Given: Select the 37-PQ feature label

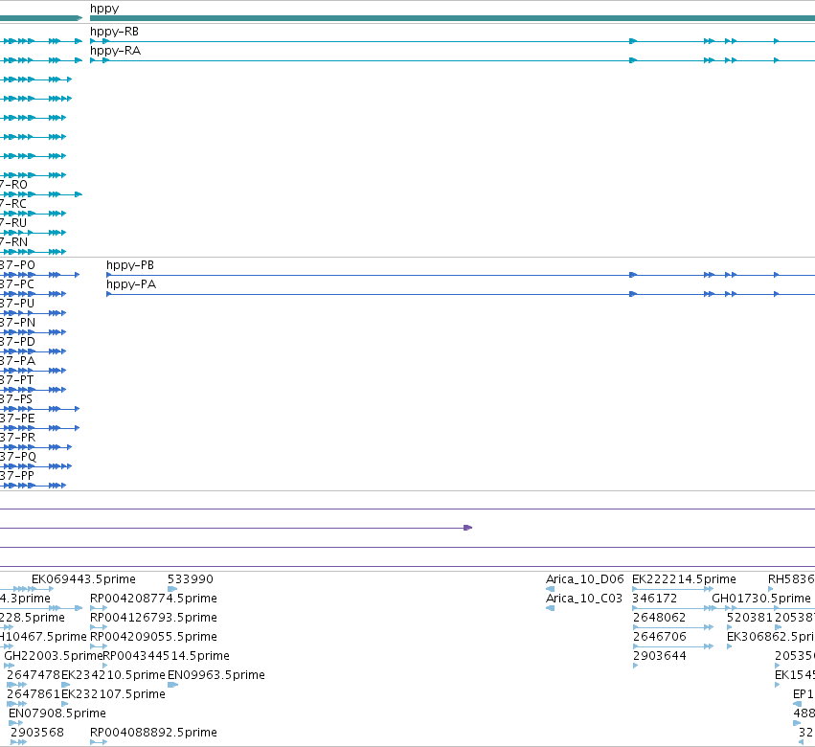Looking at the screenshot, I should tap(18, 457).
